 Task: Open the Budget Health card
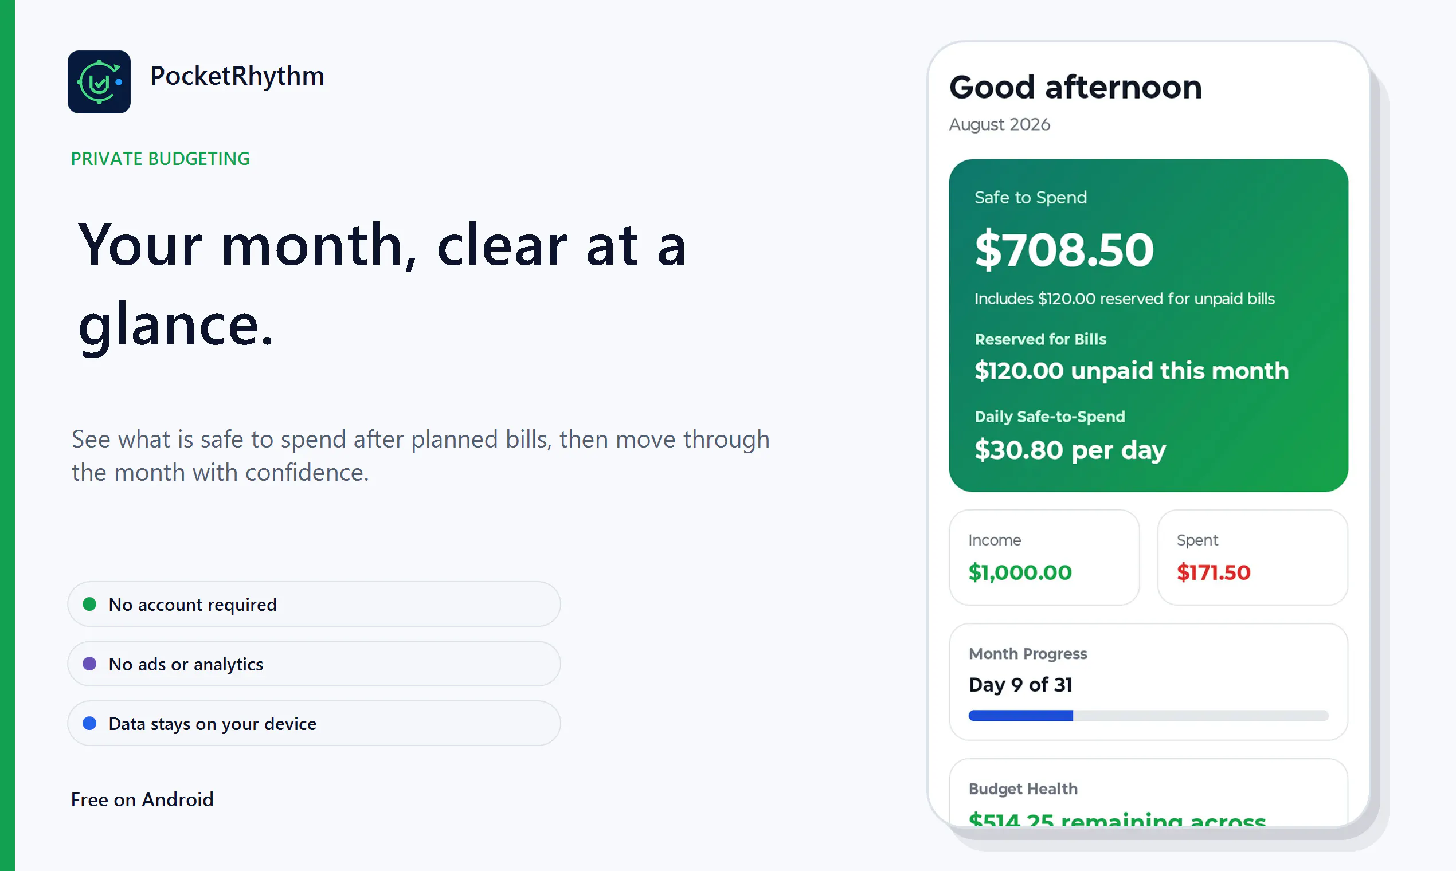click(x=1148, y=792)
